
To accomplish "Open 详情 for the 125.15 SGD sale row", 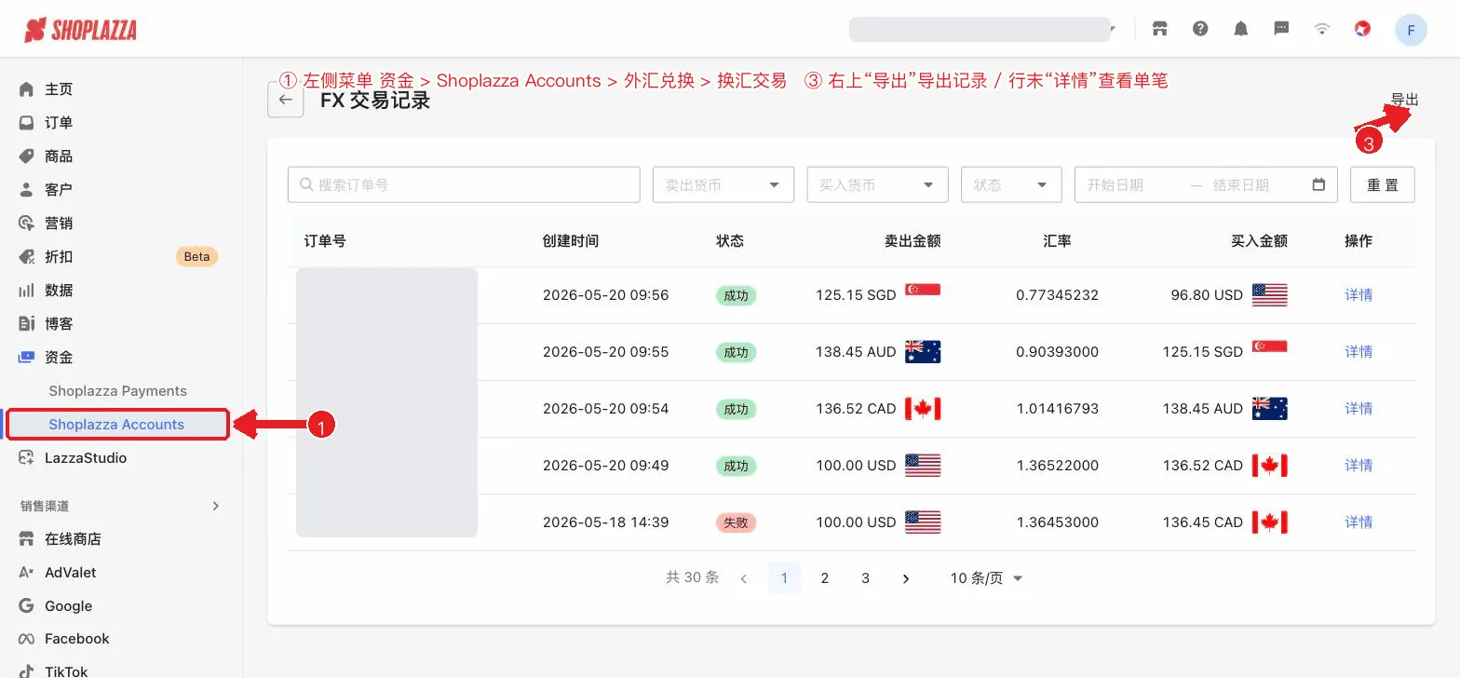I will (x=1359, y=295).
